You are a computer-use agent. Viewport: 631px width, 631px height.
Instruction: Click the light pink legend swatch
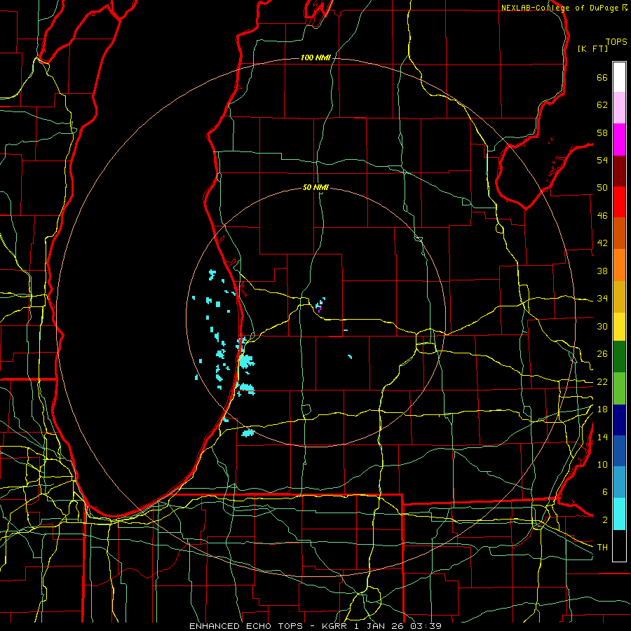click(619, 107)
